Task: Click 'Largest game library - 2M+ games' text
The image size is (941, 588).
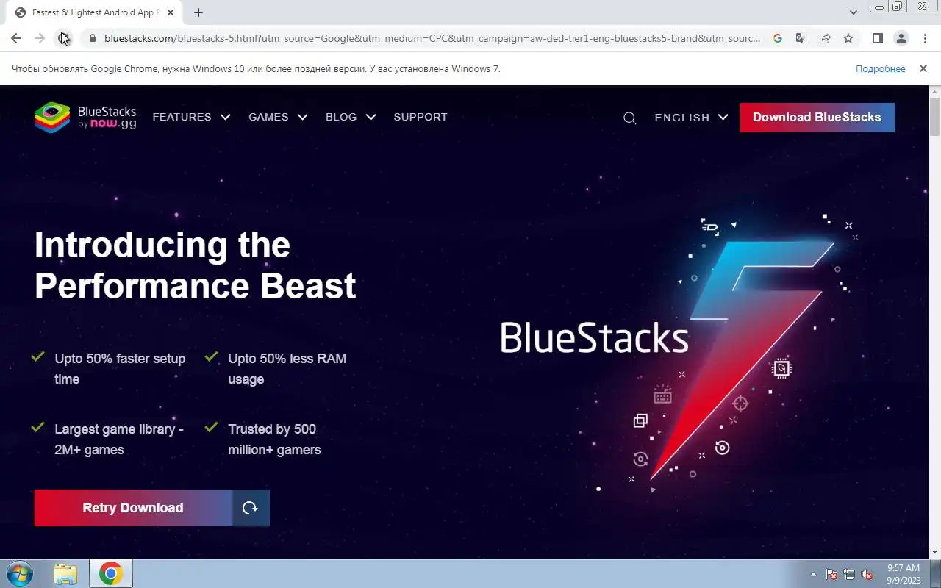Action: tap(119, 440)
